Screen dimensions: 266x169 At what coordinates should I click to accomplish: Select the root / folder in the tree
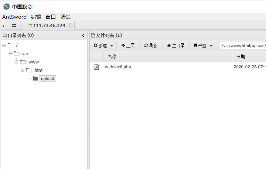pos(17,45)
